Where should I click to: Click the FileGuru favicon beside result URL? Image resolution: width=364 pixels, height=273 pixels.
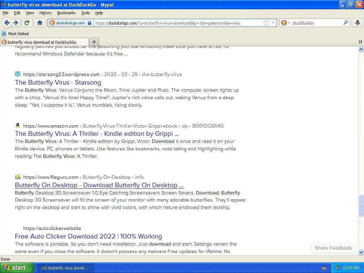coord(18,177)
